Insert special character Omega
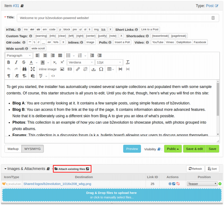The height and width of the screenshot is (205, 224). tap(101, 69)
